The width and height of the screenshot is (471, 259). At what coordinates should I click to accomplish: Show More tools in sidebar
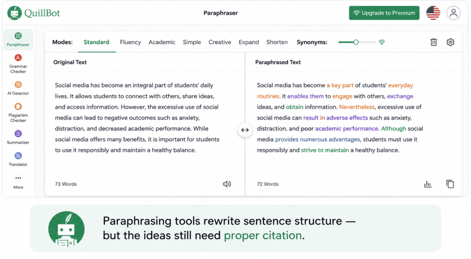tap(18, 182)
